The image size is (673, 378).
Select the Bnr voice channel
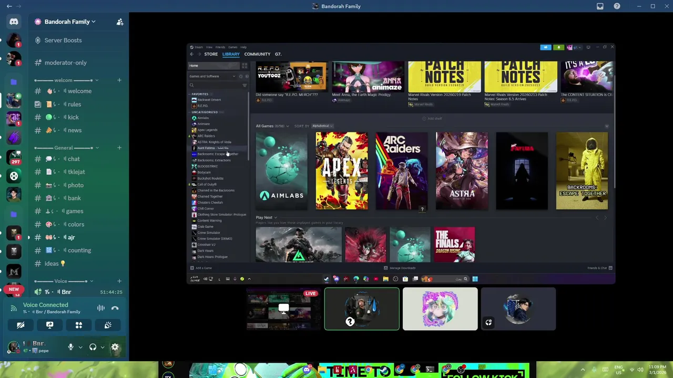coord(78,292)
